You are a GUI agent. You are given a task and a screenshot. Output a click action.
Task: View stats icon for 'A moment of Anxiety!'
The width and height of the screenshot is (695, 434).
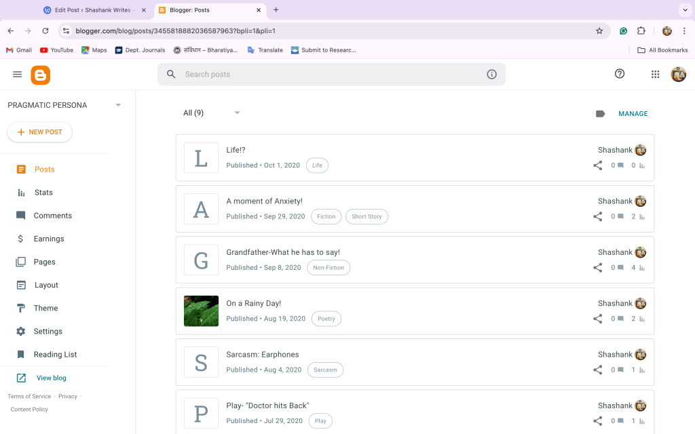[642, 217]
